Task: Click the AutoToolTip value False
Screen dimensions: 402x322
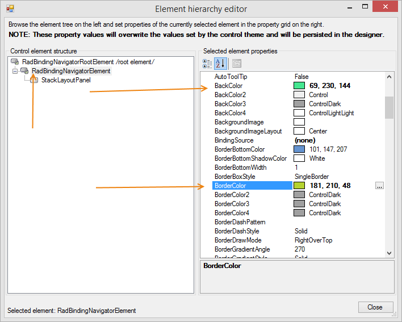Action: (x=301, y=77)
